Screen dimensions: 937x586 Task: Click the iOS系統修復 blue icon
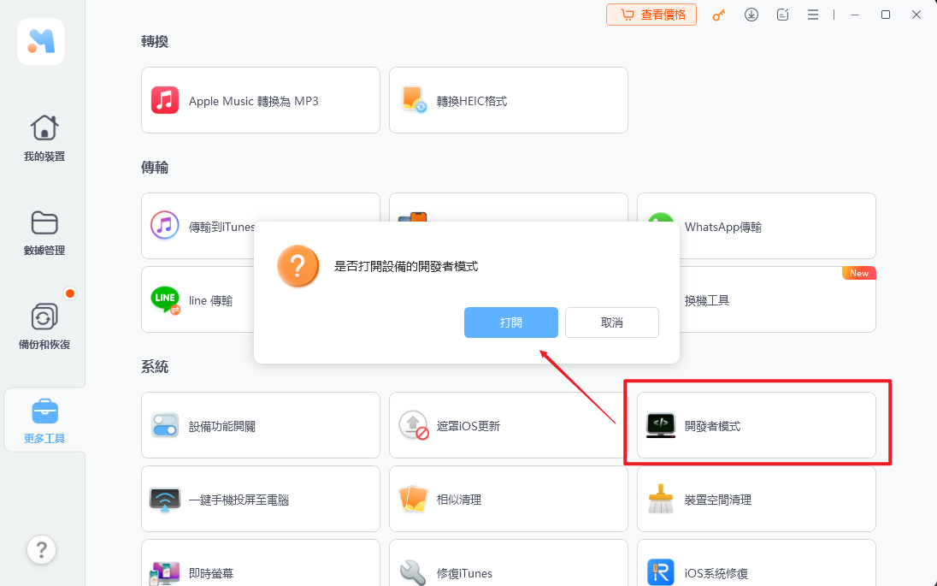coord(661,572)
